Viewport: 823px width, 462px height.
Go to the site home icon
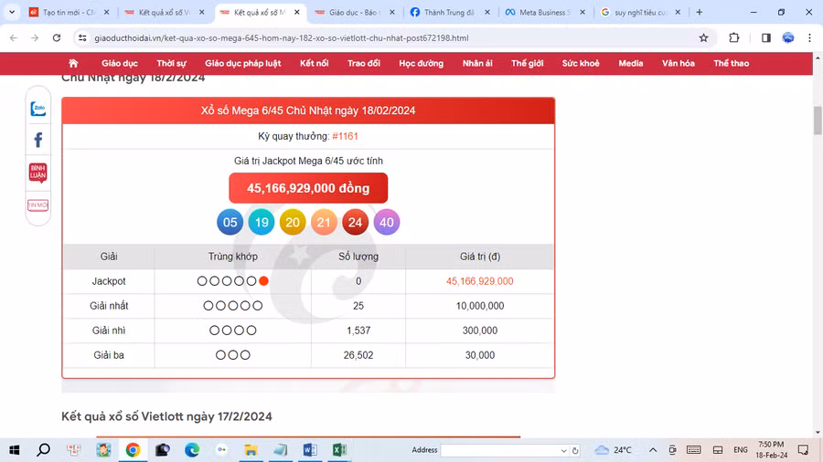coord(73,64)
